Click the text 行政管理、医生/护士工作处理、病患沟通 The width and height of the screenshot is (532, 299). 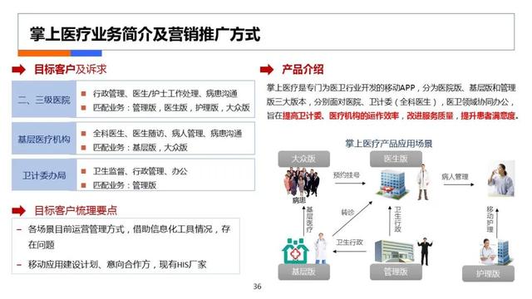click(x=165, y=93)
